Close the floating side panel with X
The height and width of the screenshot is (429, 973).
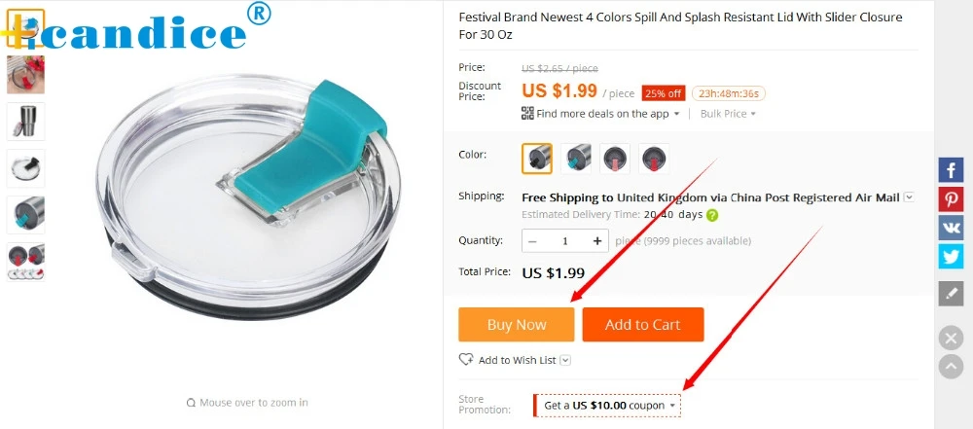click(951, 339)
